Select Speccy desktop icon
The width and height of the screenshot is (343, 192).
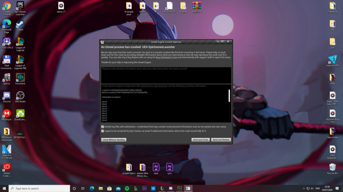coord(7,79)
